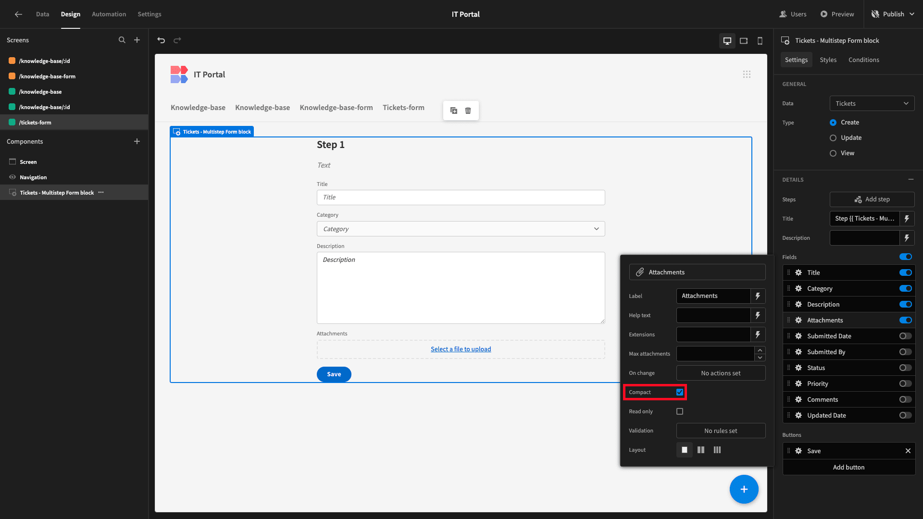Image resolution: width=923 pixels, height=519 pixels.
Task: Expand the Category dropdown in form
Action: pyautogui.click(x=461, y=229)
